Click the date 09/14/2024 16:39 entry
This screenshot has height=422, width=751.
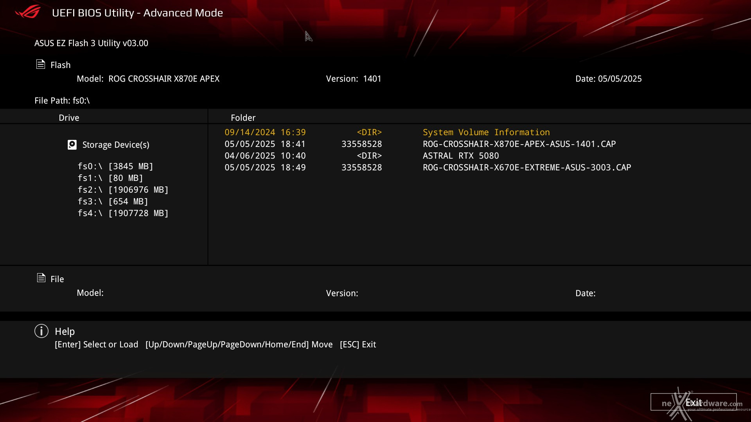265,132
